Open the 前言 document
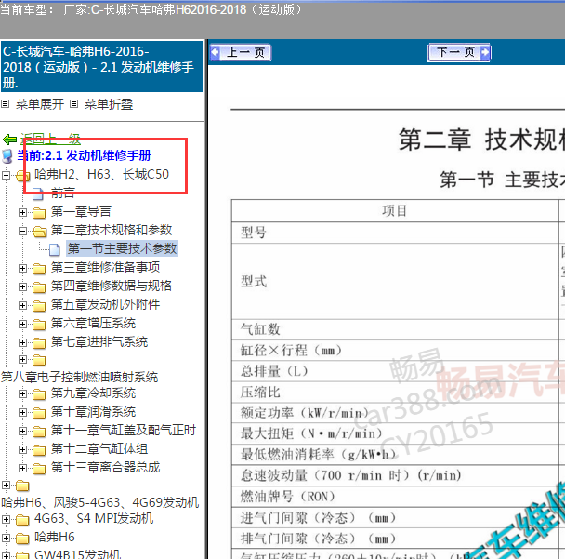The height and width of the screenshot is (559, 565). click(x=62, y=193)
